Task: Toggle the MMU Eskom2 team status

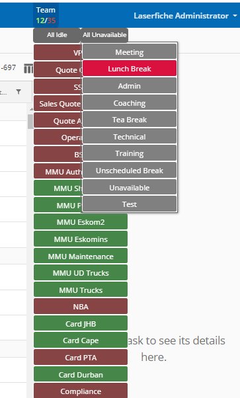Action: (81, 222)
